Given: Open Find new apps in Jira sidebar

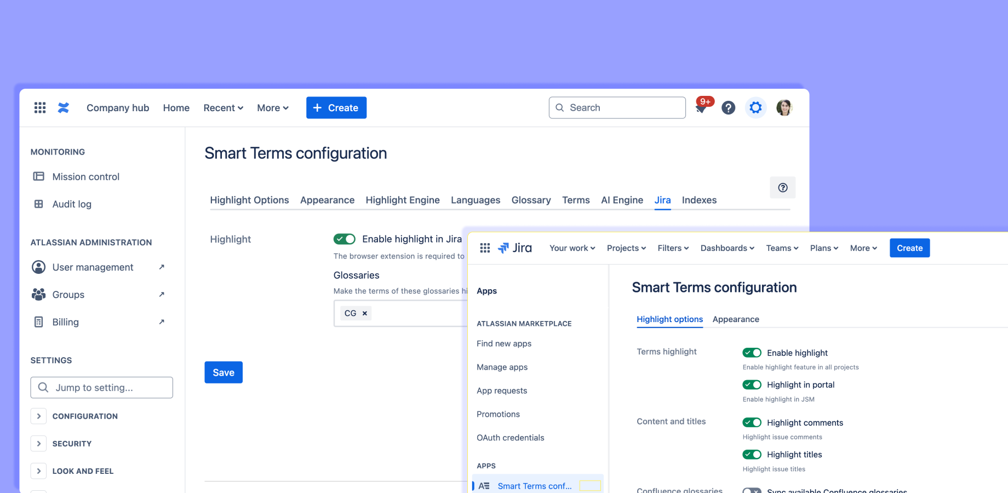Looking at the screenshot, I should pos(504,343).
